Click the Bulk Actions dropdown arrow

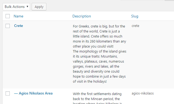click(x=27, y=7)
